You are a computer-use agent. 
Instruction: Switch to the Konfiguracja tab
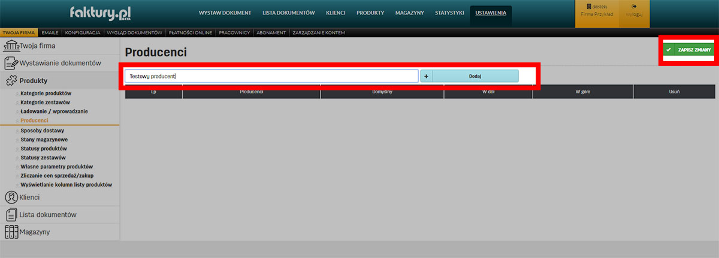(82, 32)
